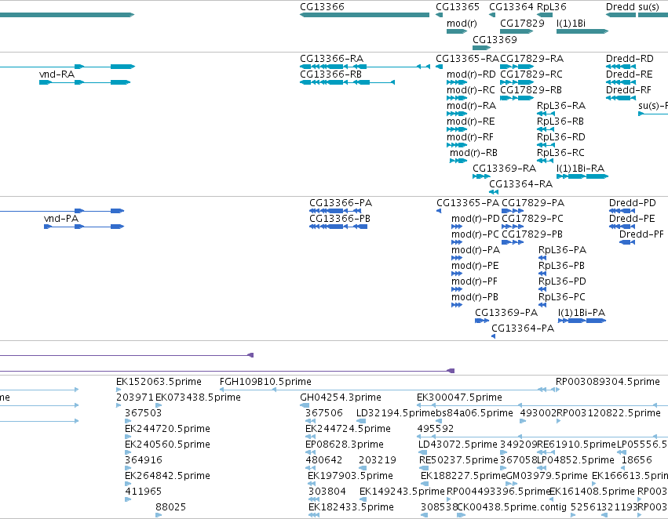Click the RE50237.5prime EST label
The height and width of the screenshot is (519, 668).
point(458,460)
